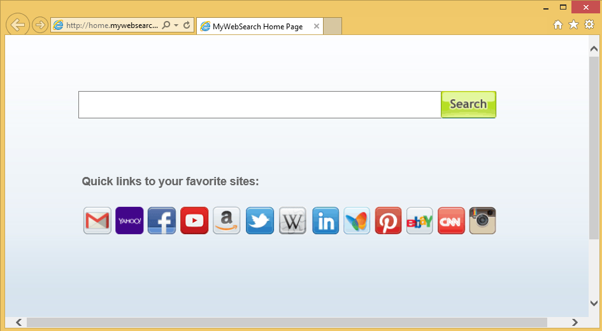Screen dimensions: 602x331
Task: Expand the address bar search dropdown arrow
Action: (x=176, y=25)
